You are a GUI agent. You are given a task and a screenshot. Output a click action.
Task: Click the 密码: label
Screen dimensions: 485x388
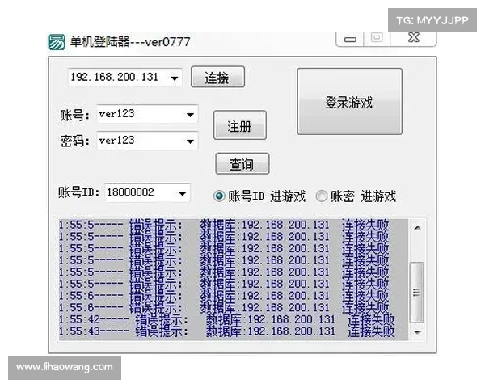[x=75, y=141]
